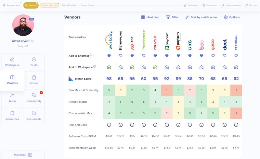Viewport: 260px width, 159px height.
Task: Click the Match Score chart icon
Action: (71, 79)
